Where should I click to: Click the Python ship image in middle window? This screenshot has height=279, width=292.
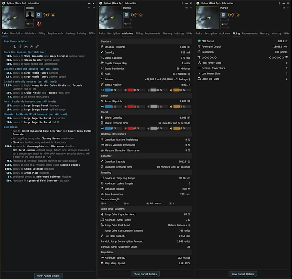tap(110, 18)
